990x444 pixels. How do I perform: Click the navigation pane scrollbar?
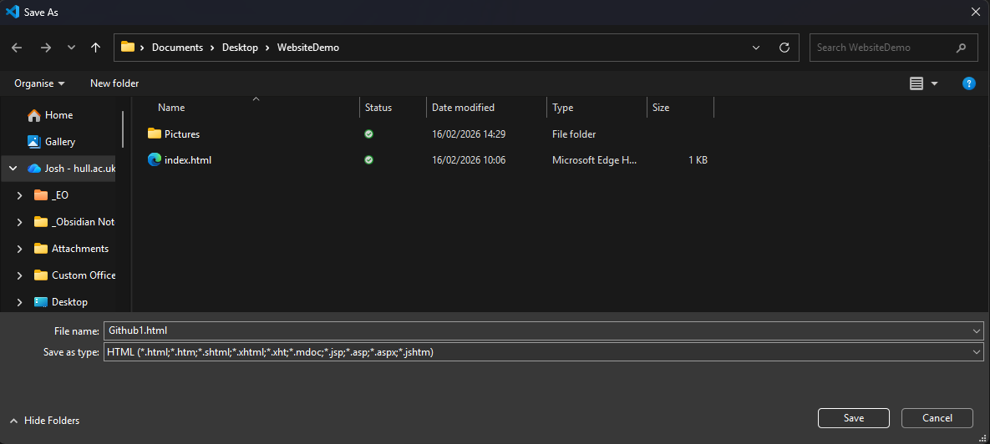click(x=123, y=129)
